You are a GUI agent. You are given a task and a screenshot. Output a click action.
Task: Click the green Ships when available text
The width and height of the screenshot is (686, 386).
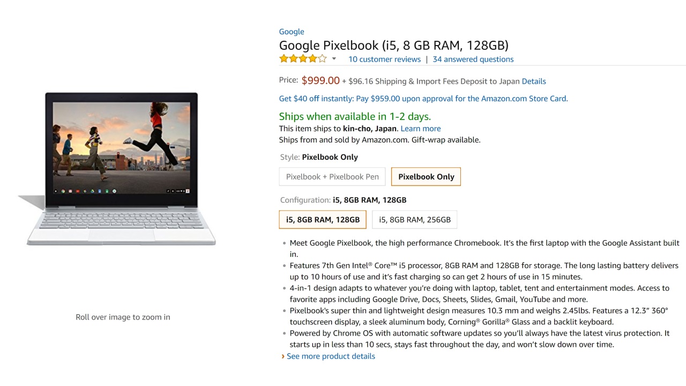pos(355,116)
